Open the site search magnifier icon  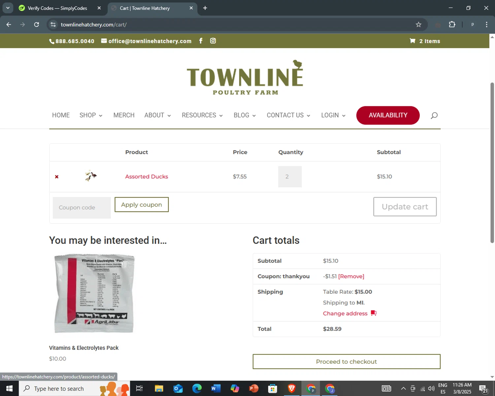pos(434,115)
